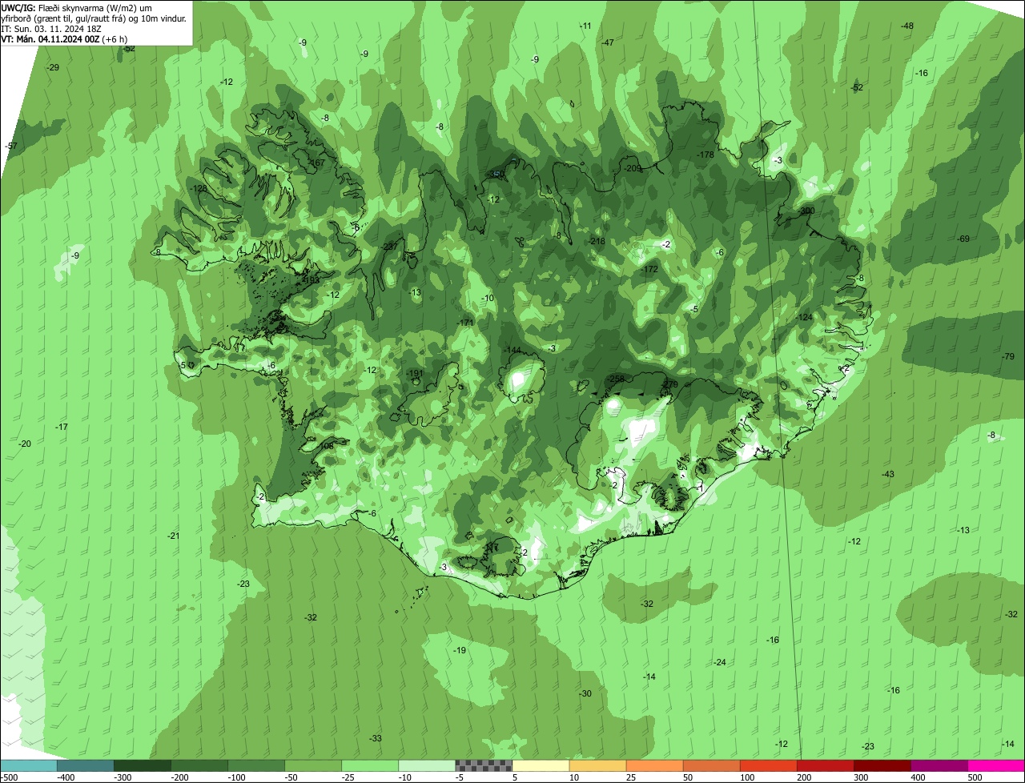Click the '-193' value on the map
1025x783 pixels.
click(x=310, y=280)
